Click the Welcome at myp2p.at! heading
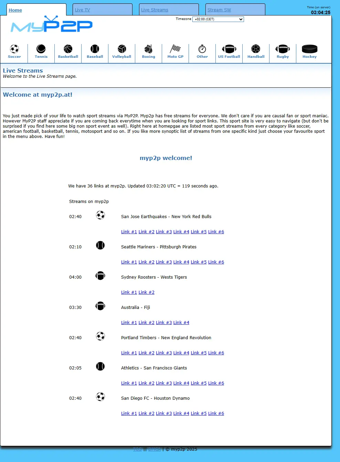Screen dimensions: 340x462 [38, 95]
